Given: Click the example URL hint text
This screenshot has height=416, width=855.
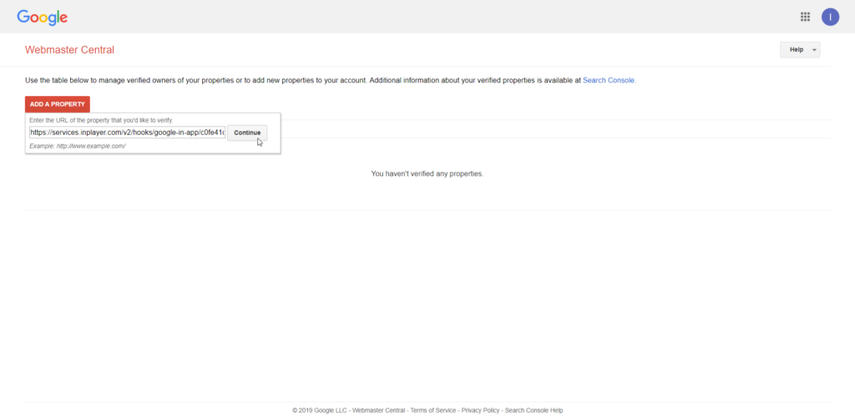Looking at the screenshot, I should coord(77,146).
